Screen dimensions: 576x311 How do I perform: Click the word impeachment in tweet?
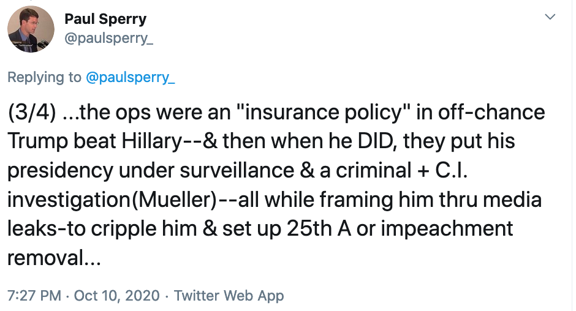(x=447, y=229)
